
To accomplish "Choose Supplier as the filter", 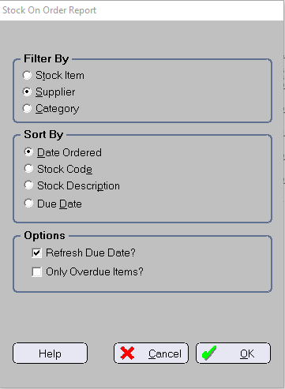I will 27,92.
